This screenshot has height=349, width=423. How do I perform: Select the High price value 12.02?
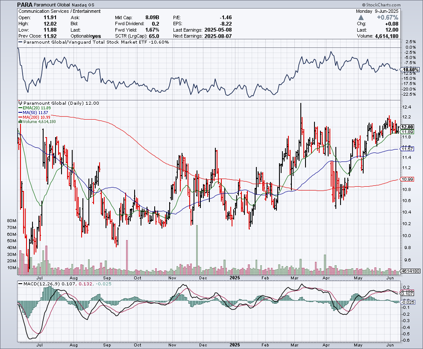(x=50, y=24)
